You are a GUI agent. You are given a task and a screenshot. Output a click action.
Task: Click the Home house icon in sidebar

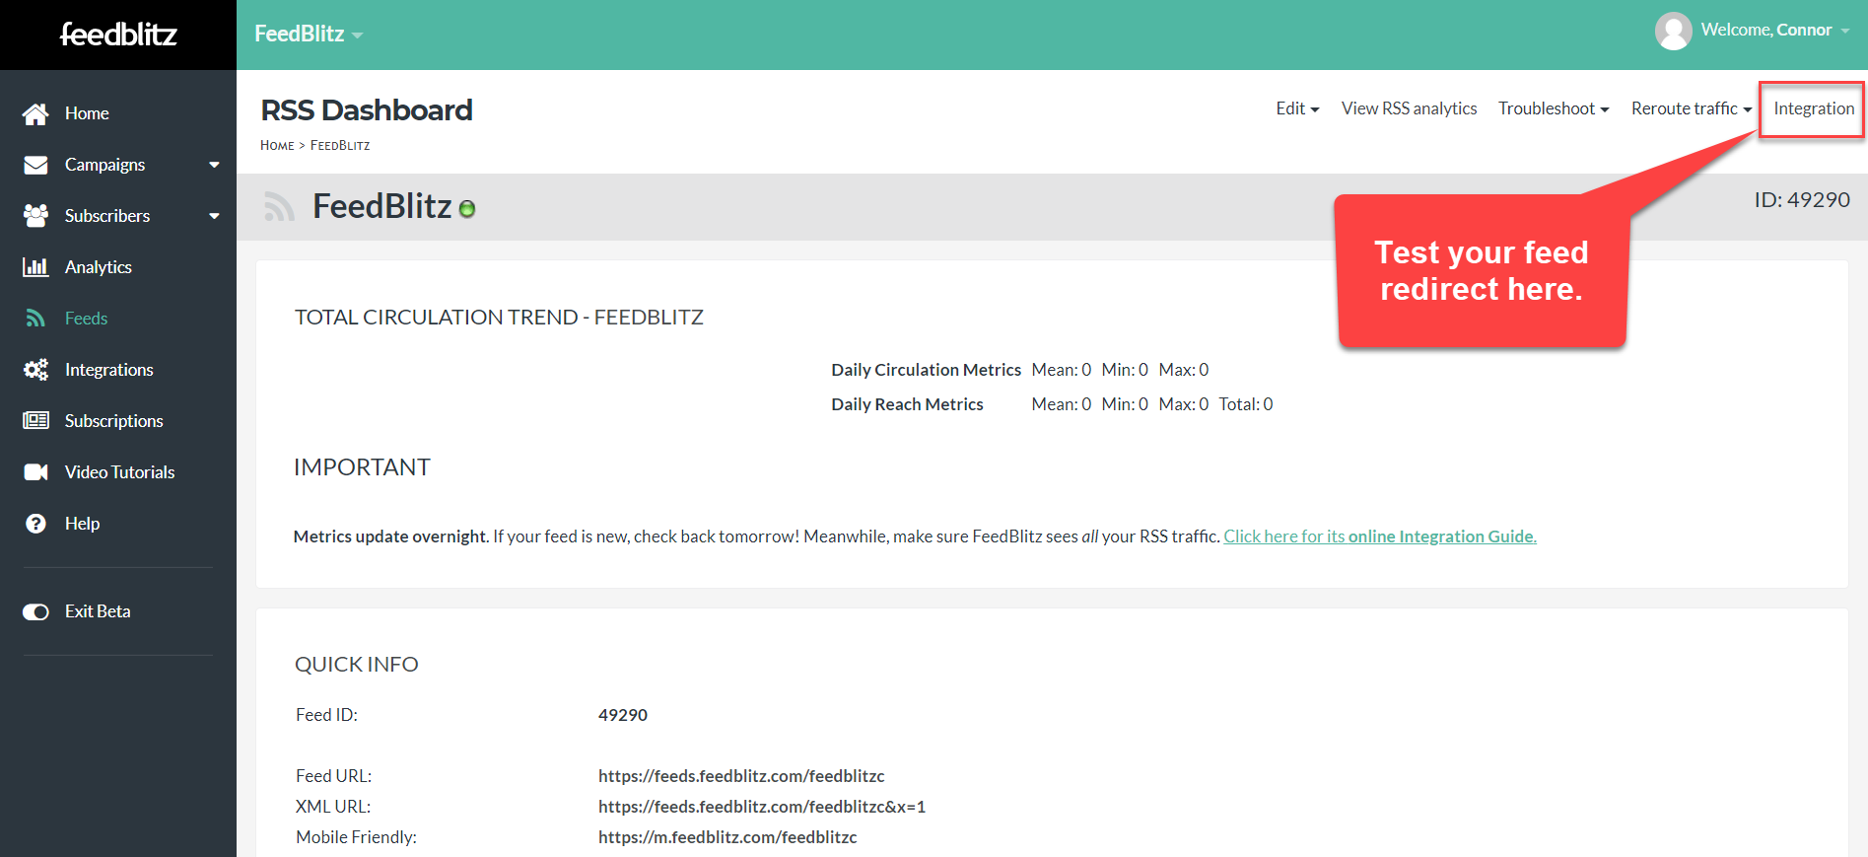point(35,114)
